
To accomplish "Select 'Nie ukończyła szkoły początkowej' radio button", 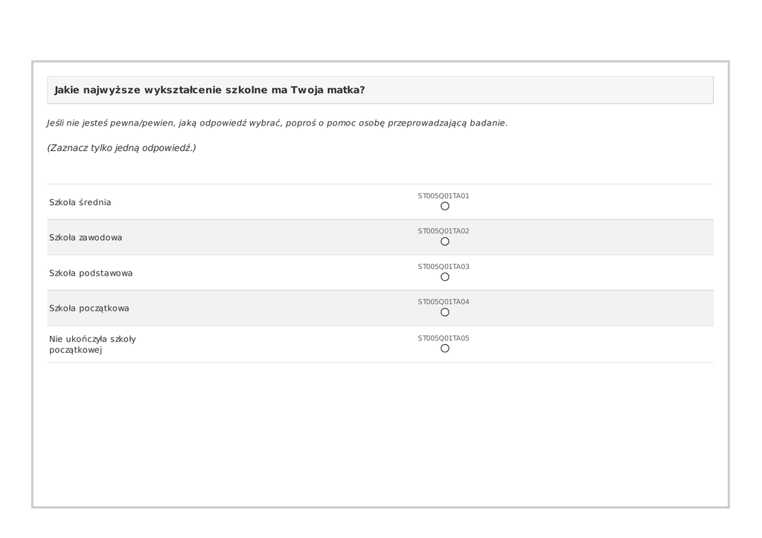I will [x=445, y=348].
